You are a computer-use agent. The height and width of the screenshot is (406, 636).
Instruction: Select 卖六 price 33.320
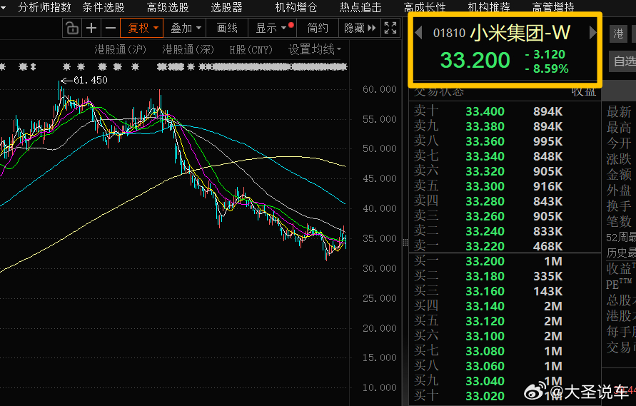485,171
